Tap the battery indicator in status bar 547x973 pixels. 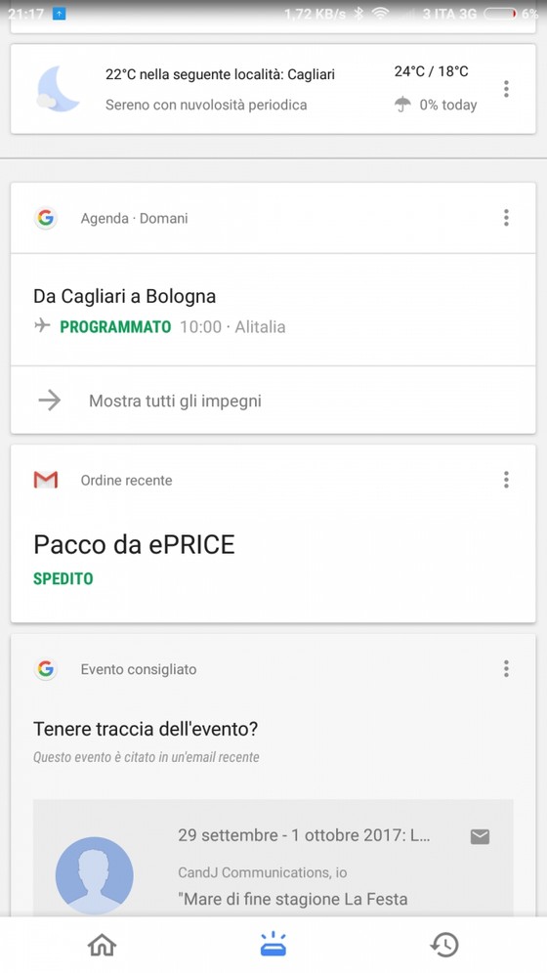click(500, 13)
